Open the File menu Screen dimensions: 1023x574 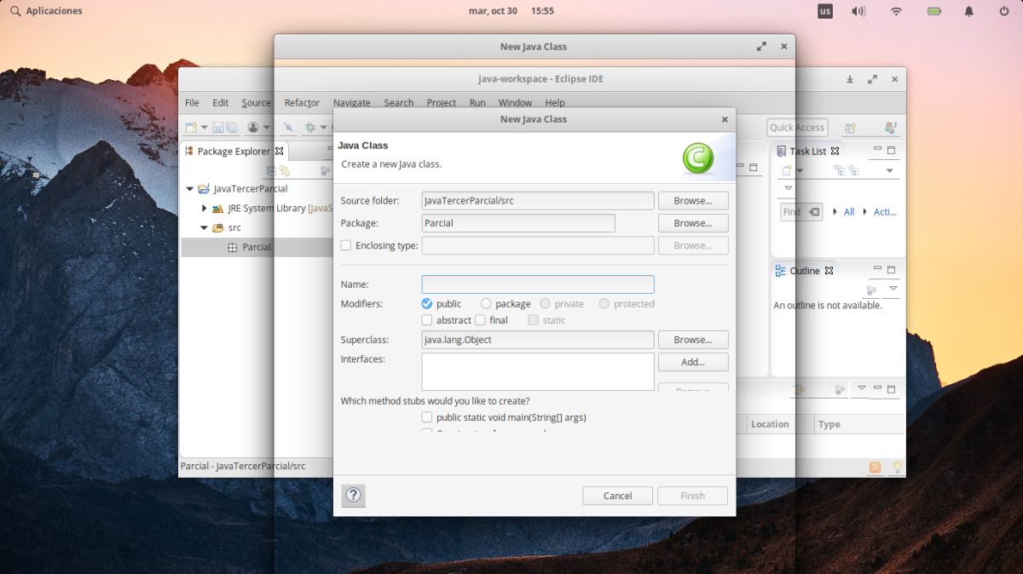pyautogui.click(x=192, y=102)
